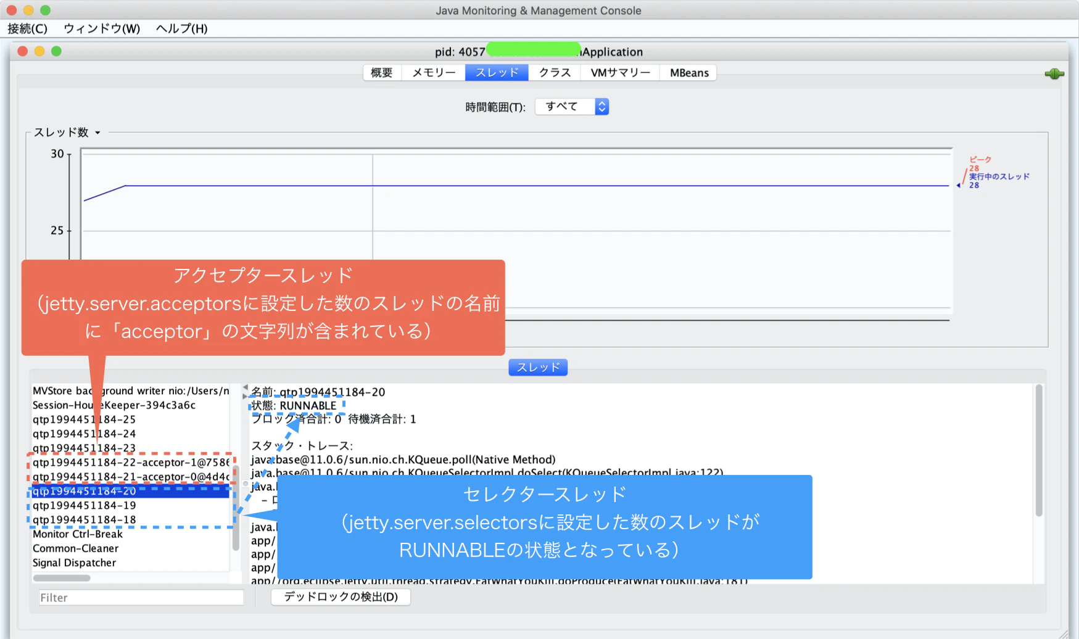Select thread qtp1994451184-23
Viewport: 1079px width, 639px height.
point(131,448)
